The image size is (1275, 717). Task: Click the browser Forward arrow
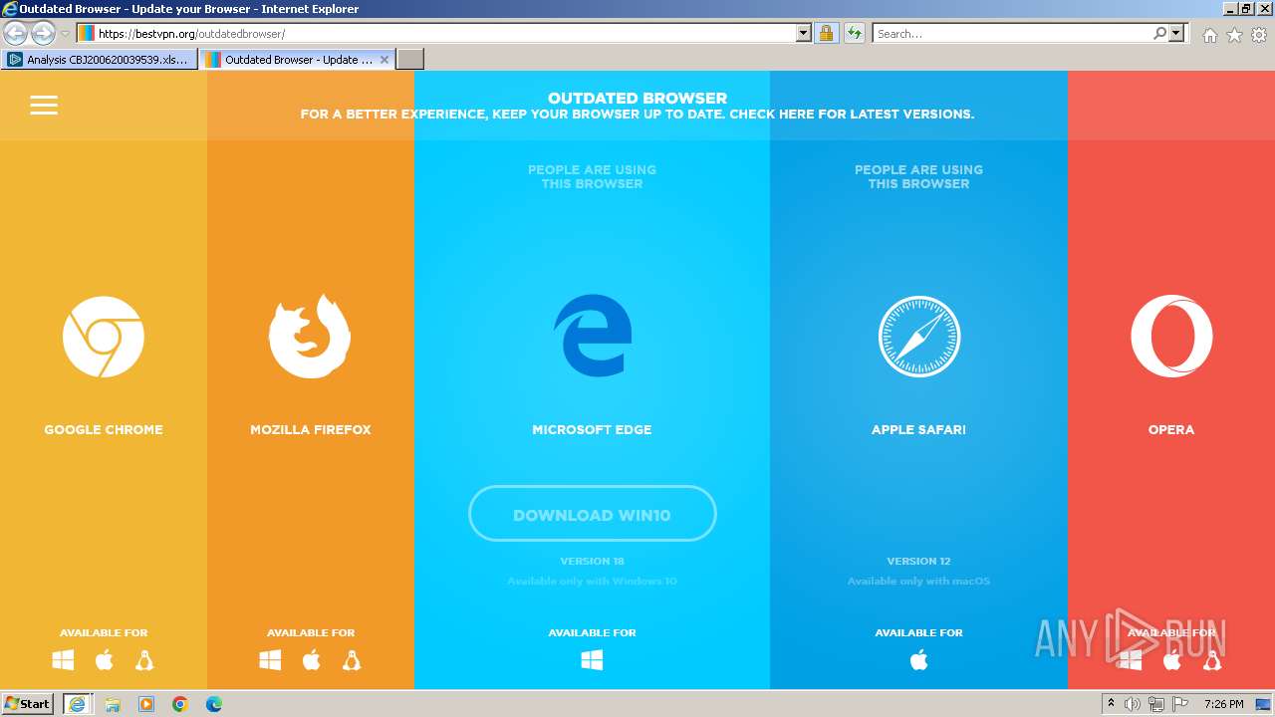43,34
